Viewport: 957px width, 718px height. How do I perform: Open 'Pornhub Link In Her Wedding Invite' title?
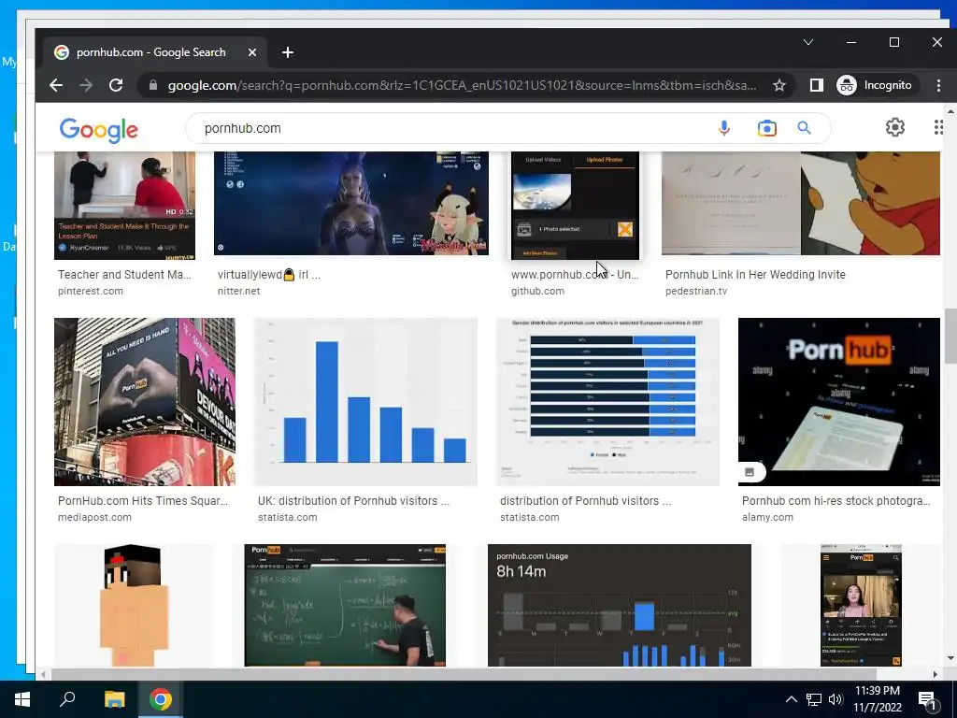pyautogui.click(x=755, y=275)
